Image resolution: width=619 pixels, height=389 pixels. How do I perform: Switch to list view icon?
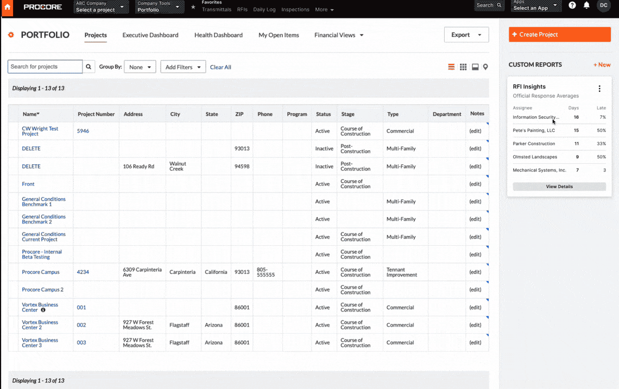451,67
